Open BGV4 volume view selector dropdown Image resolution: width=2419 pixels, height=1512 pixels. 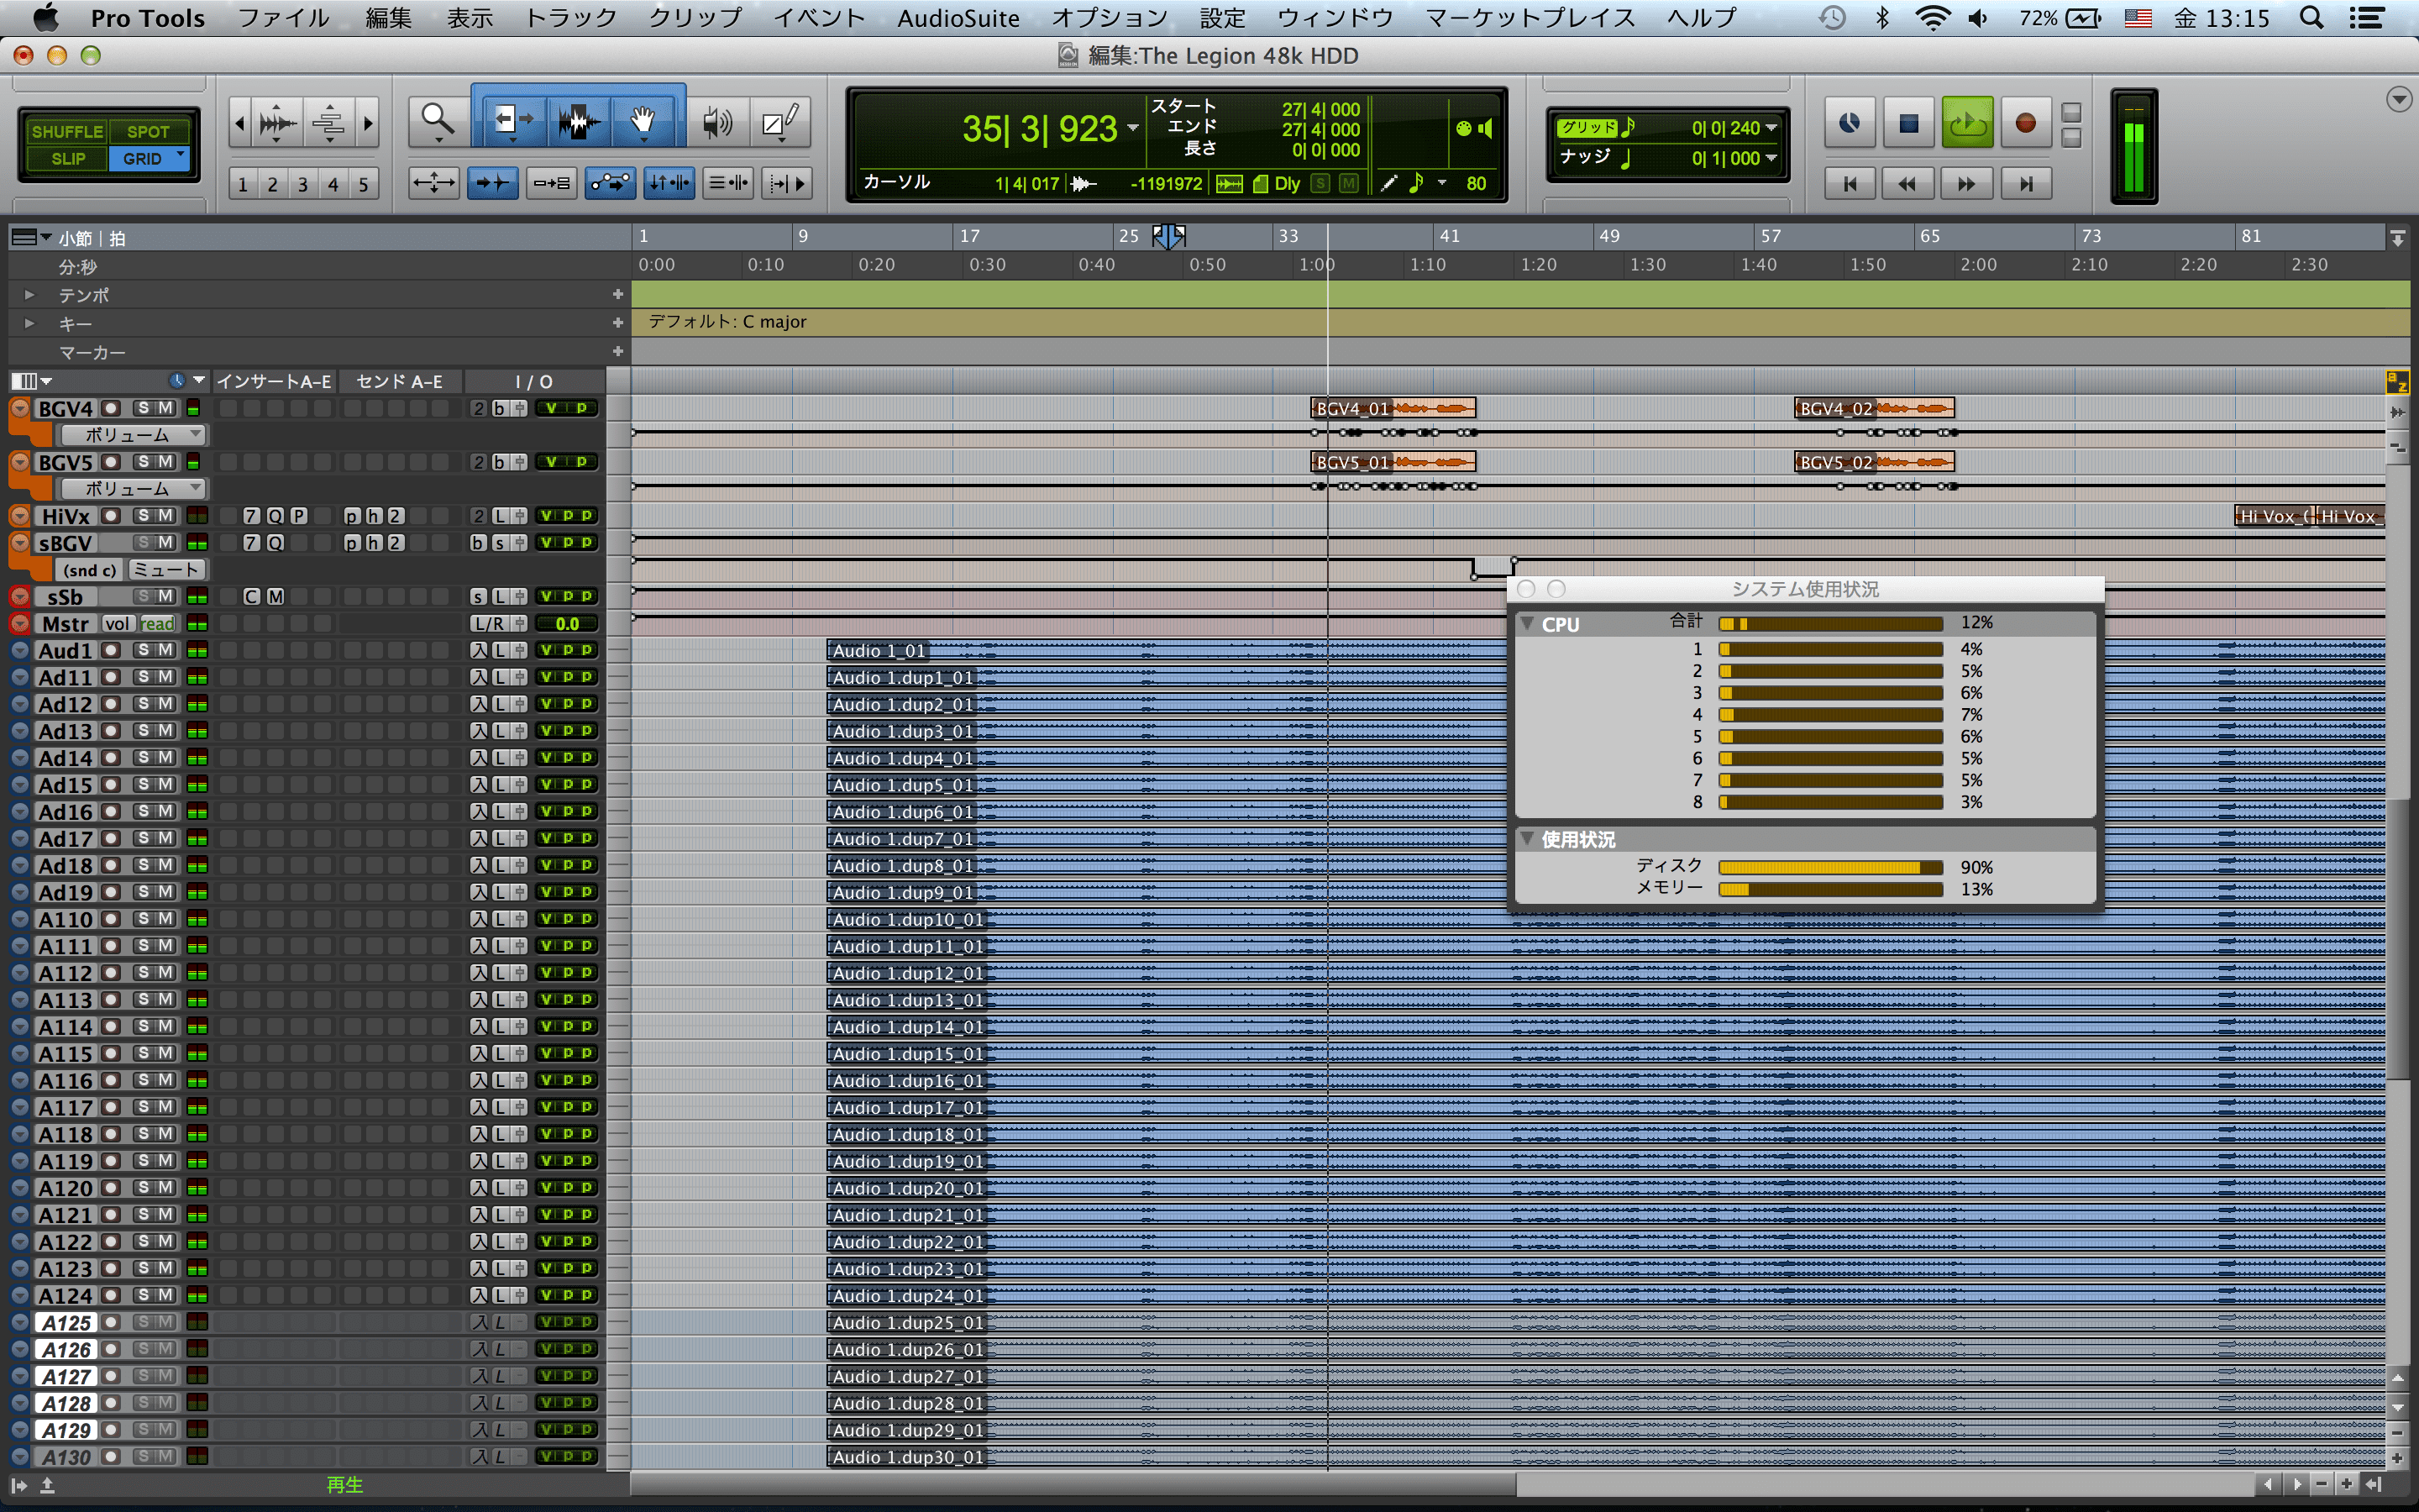pos(131,435)
